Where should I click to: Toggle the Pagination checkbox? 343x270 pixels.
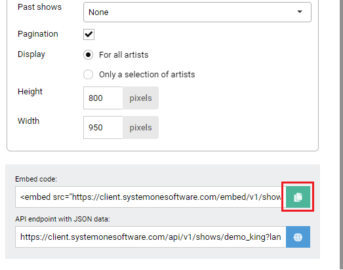pyautogui.click(x=89, y=34)
